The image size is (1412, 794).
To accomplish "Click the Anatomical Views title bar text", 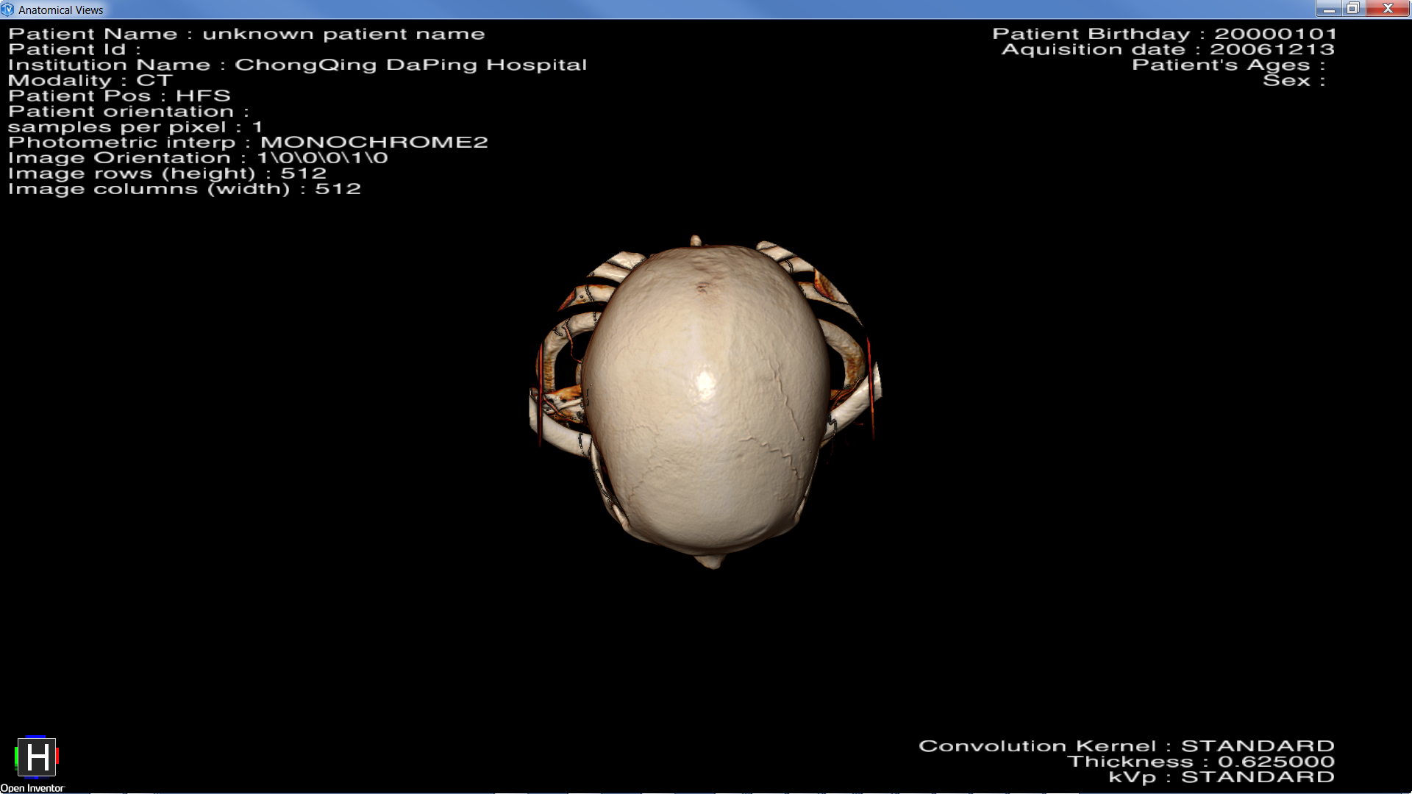I will (x=60, y=10).
